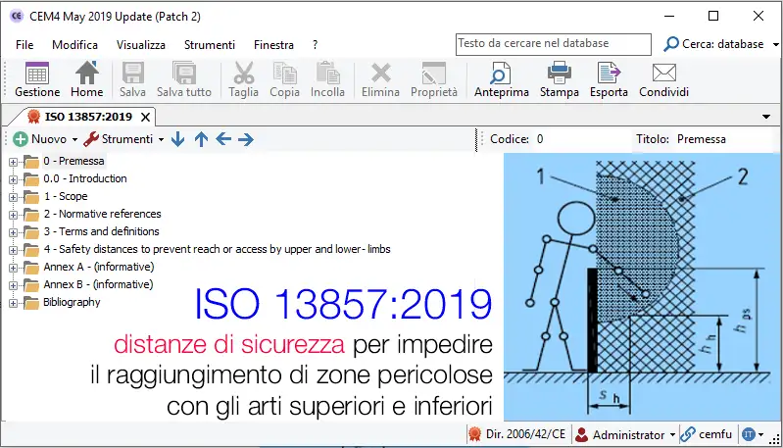Image resolution: width=783 pixels, height=448 pixels.
Task: Expand the 2 - Normative references node
Action: [x=13, y=215]
